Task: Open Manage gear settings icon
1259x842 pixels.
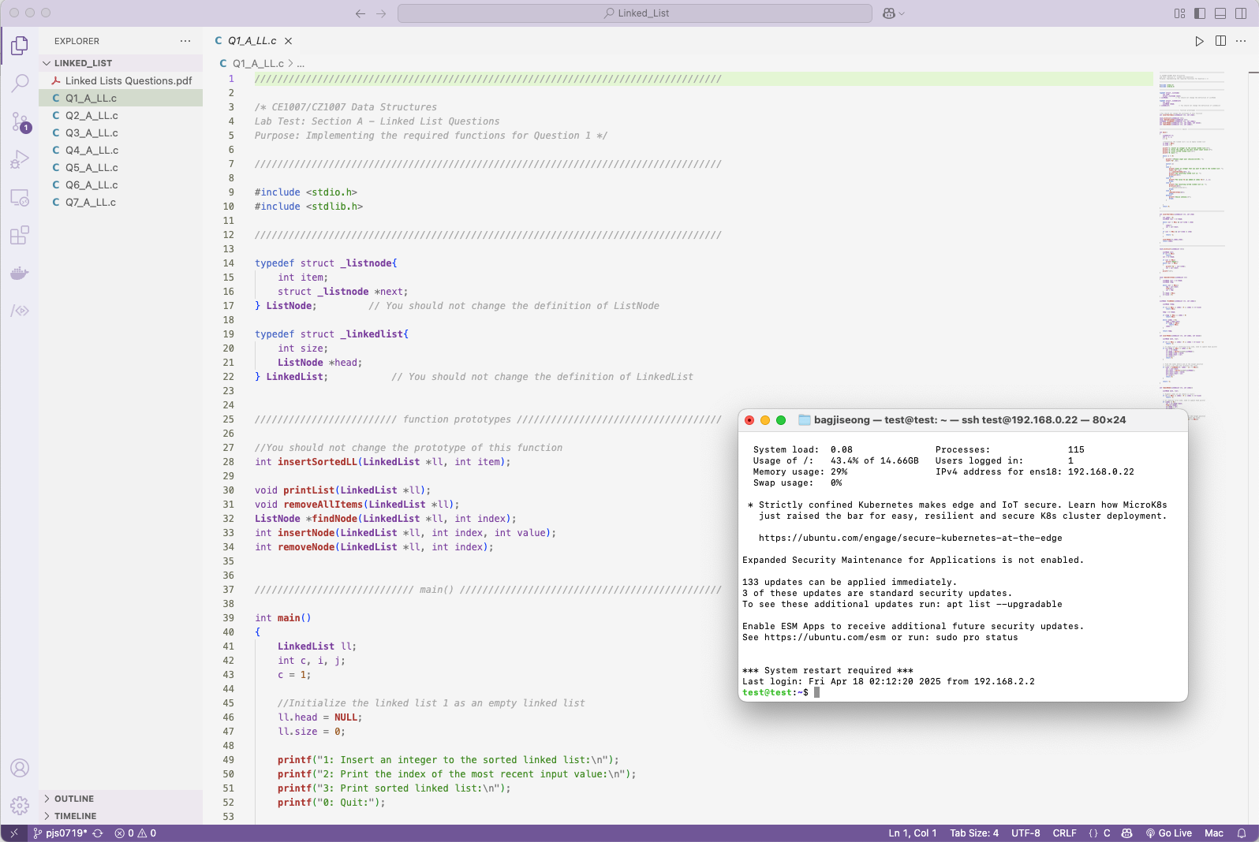Action: click(x=20, y=805)
